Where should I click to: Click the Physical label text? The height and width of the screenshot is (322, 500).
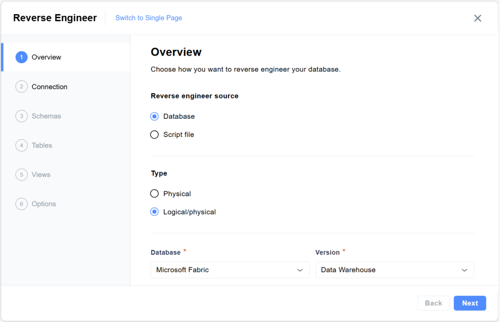point(177,194)
